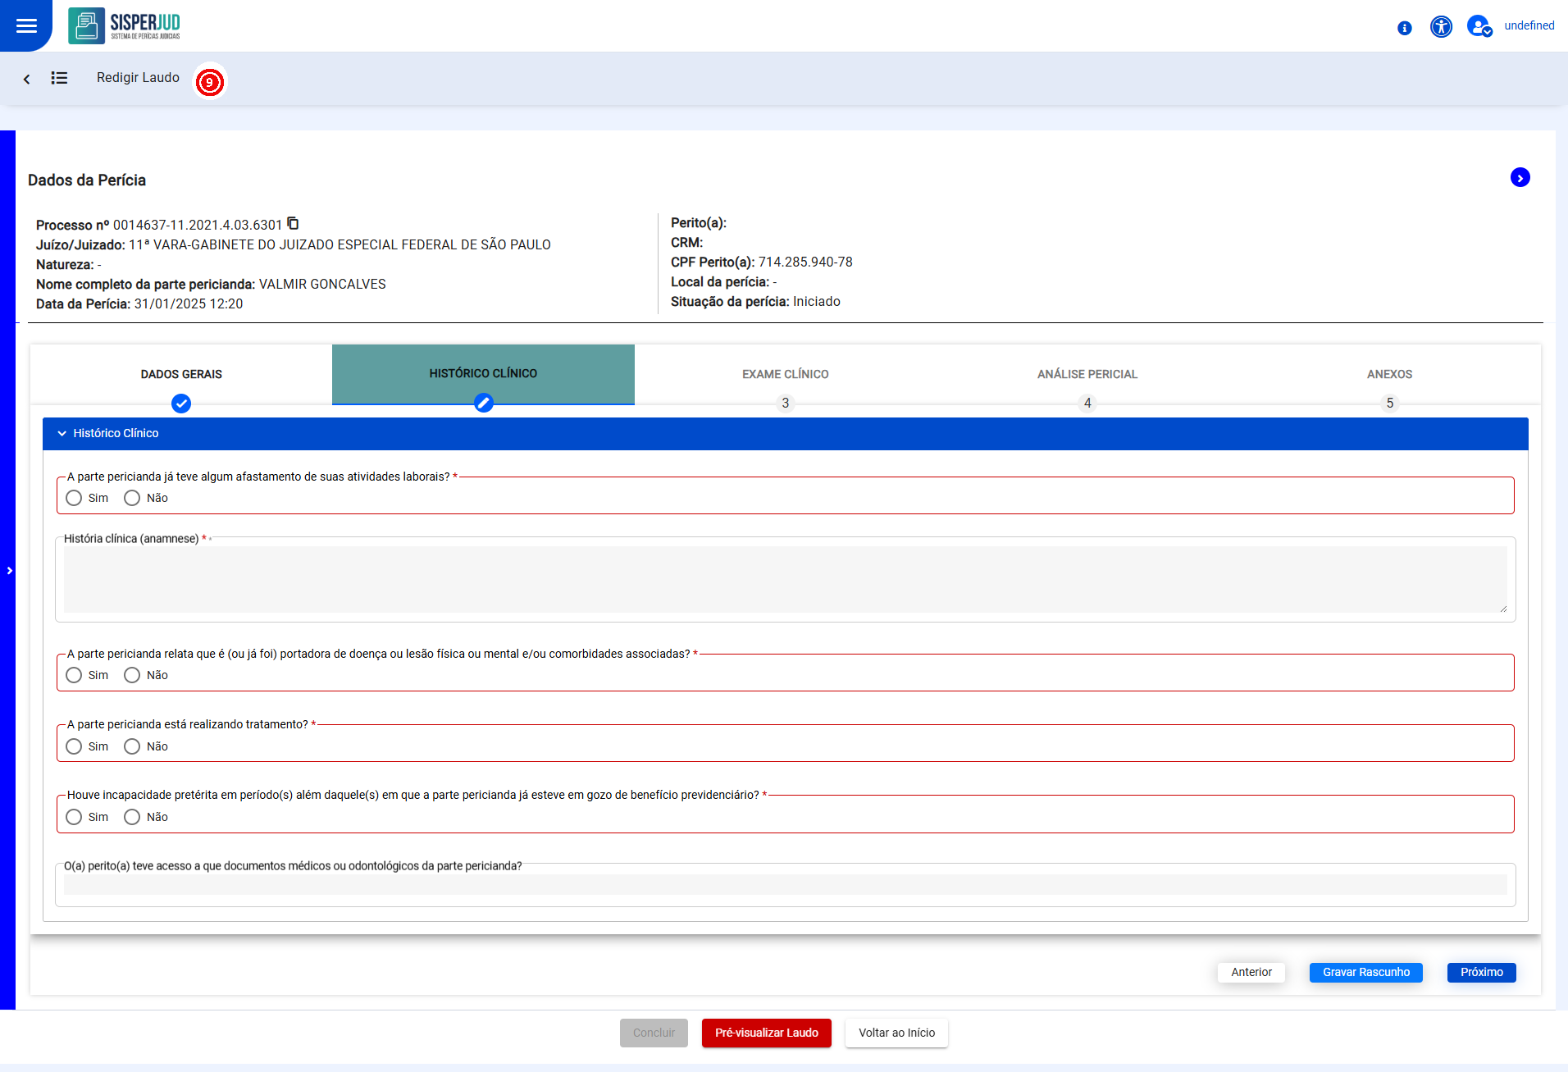The height and width of the screenshot is (1072, 1568).
Task: Copy the process number to clipboard
Action: (x=293, y=224)
